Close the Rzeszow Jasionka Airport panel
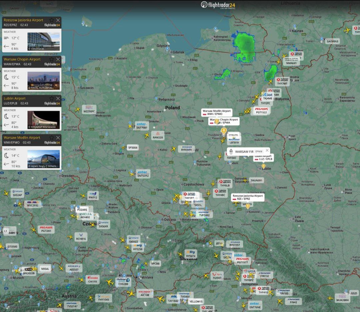The height and width of the screenshot is (312, 360). [x=58, y=20]
